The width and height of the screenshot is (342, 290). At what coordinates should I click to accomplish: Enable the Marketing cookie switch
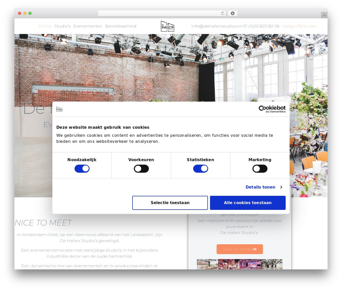[x=260, y=169]
